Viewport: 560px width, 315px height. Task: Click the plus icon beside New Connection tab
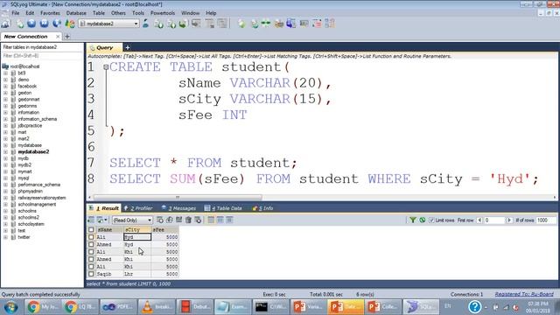67,37
